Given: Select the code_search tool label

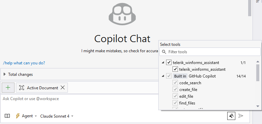Looking at the screenshot, I should (x=190, y=83).
